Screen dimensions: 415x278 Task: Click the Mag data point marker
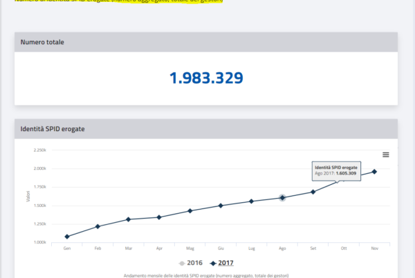coord(190,210)
